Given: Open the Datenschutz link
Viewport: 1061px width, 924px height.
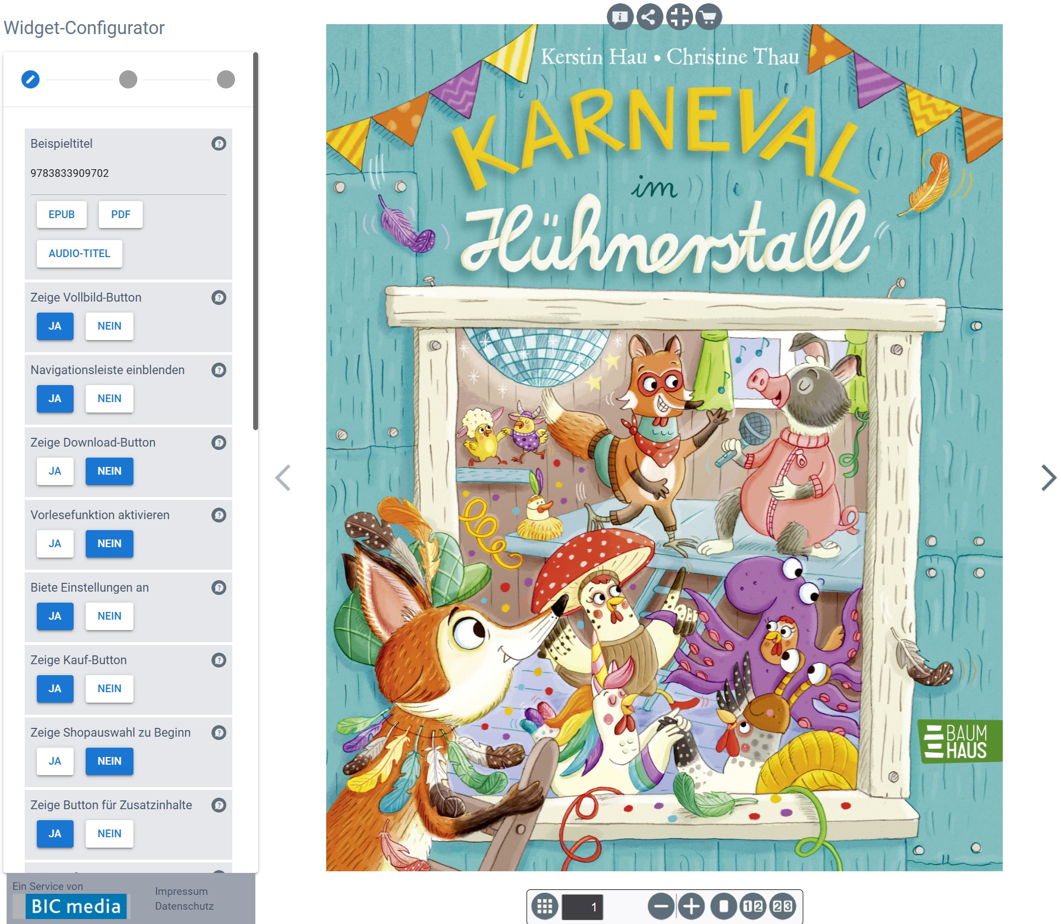Looking at the screenshot, I should point(184,906).
